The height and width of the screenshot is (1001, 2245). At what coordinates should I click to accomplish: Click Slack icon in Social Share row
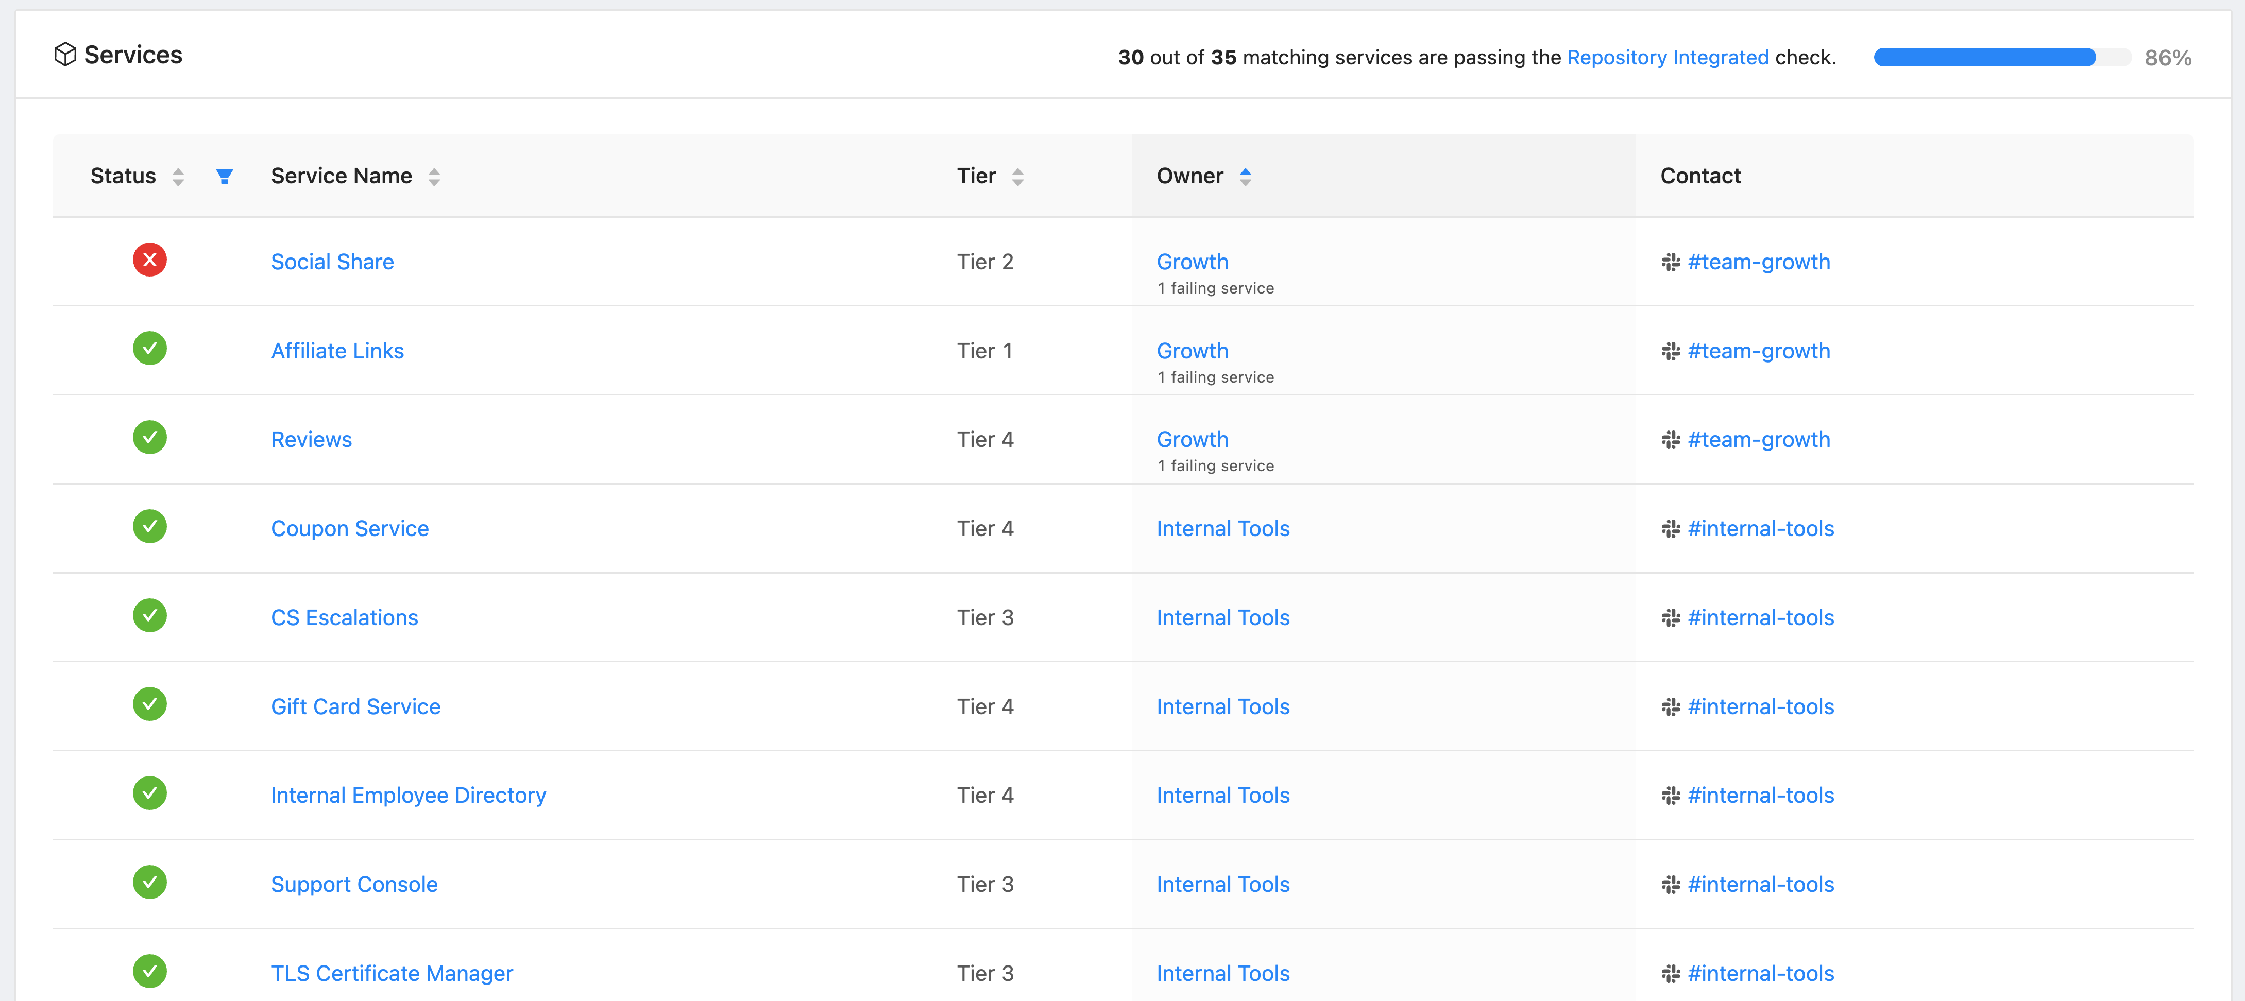(1670, 262)
